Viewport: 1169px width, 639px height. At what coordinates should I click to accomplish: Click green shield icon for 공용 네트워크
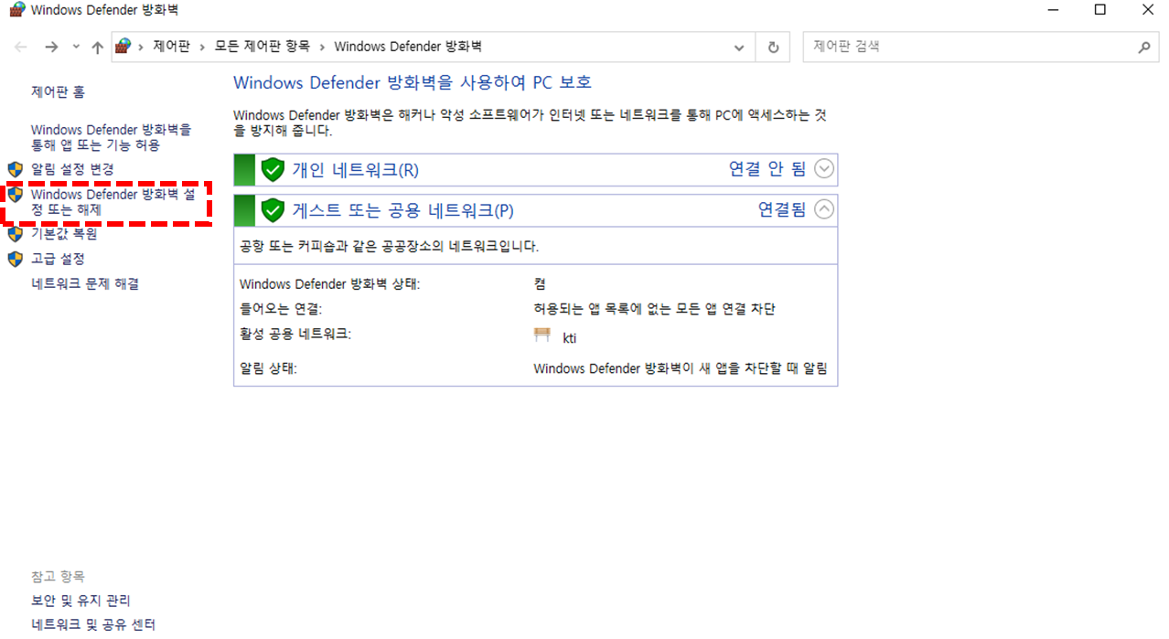pyautogui.click(x=273, y=210)
